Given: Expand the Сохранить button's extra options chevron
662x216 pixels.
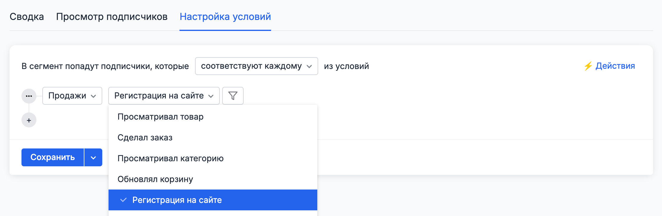Looking at the screenshot, I should [93, 157].
